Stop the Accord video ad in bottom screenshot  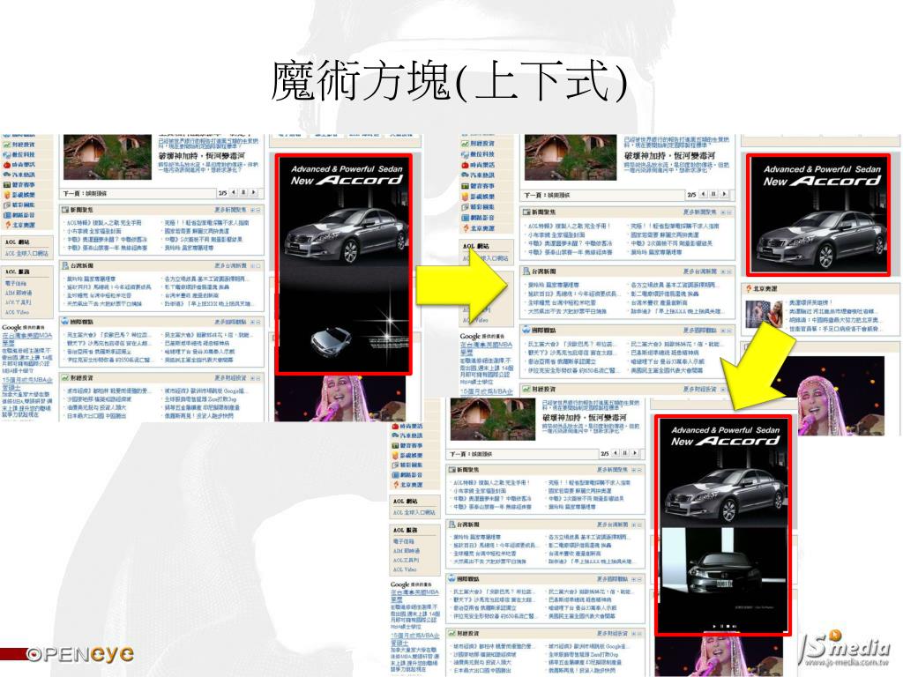click(x=728, y=626)
